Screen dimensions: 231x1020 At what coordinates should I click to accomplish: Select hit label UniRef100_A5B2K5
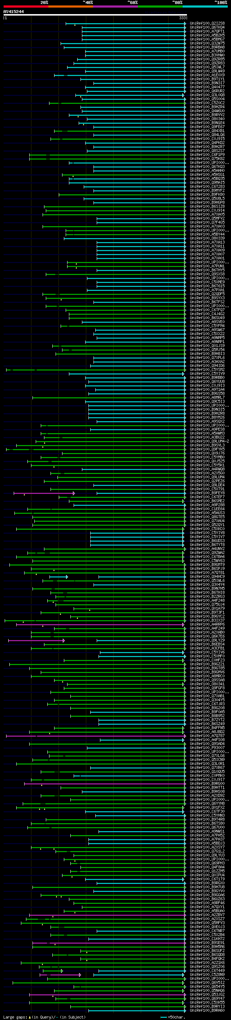click(x=207, y=35)
